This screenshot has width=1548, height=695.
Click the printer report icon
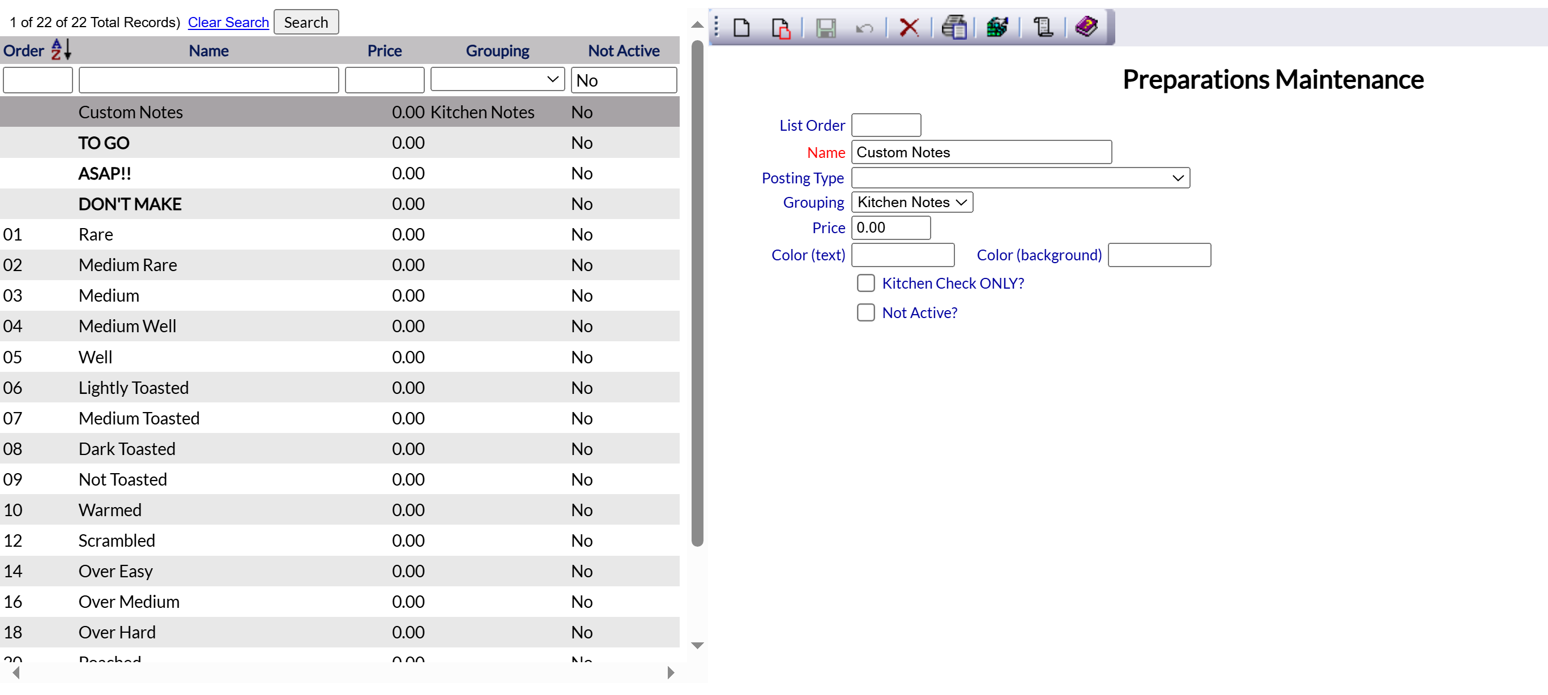pyautogui.click(x=954, y=28)
